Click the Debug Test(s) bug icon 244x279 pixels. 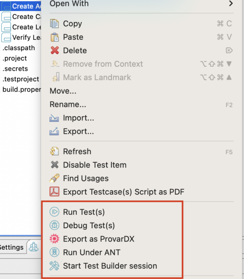pyautogui.click(x=54, y=225)
